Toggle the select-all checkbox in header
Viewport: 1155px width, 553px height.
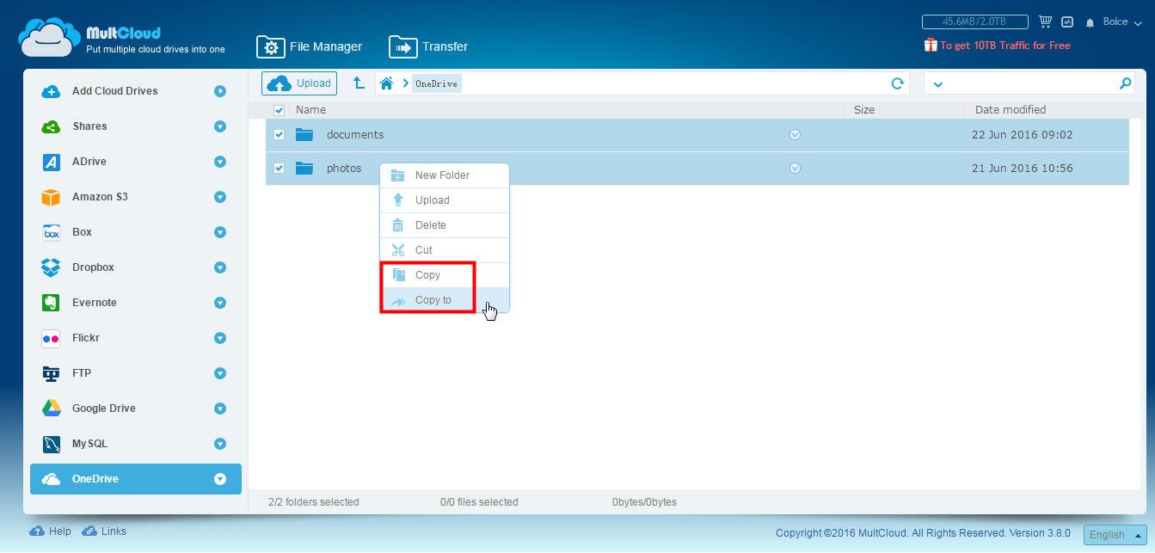pyautogui.click(x=279, y=110)
